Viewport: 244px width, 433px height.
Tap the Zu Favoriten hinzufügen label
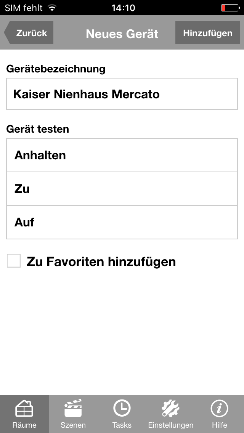coord(101,262)
